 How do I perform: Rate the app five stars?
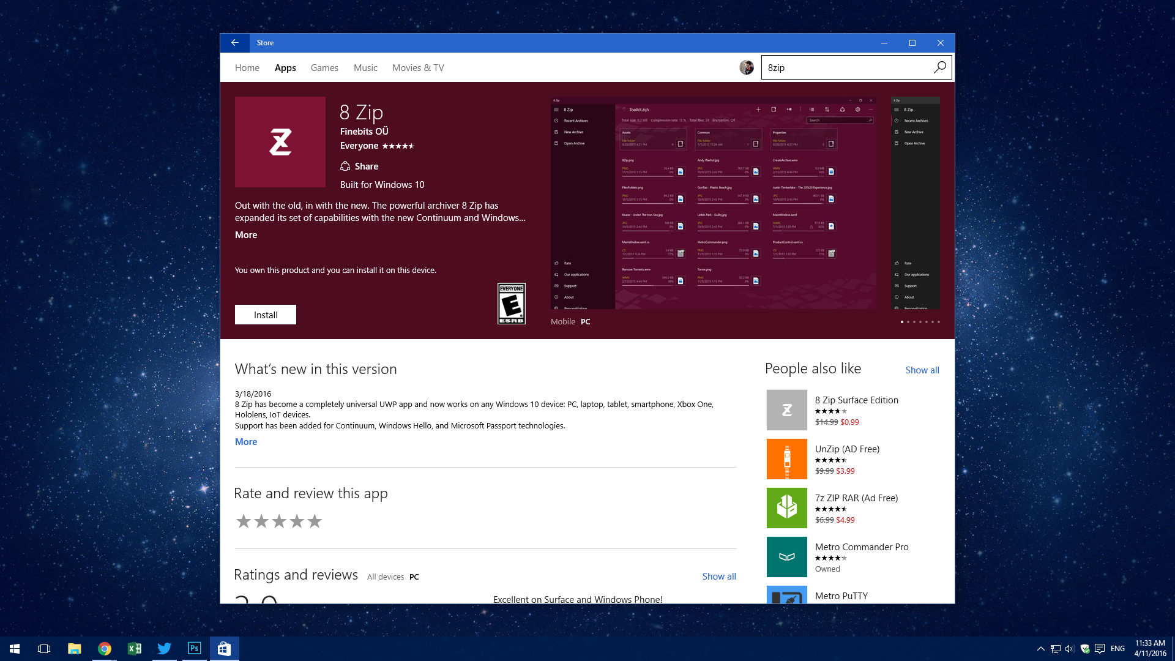315,521
